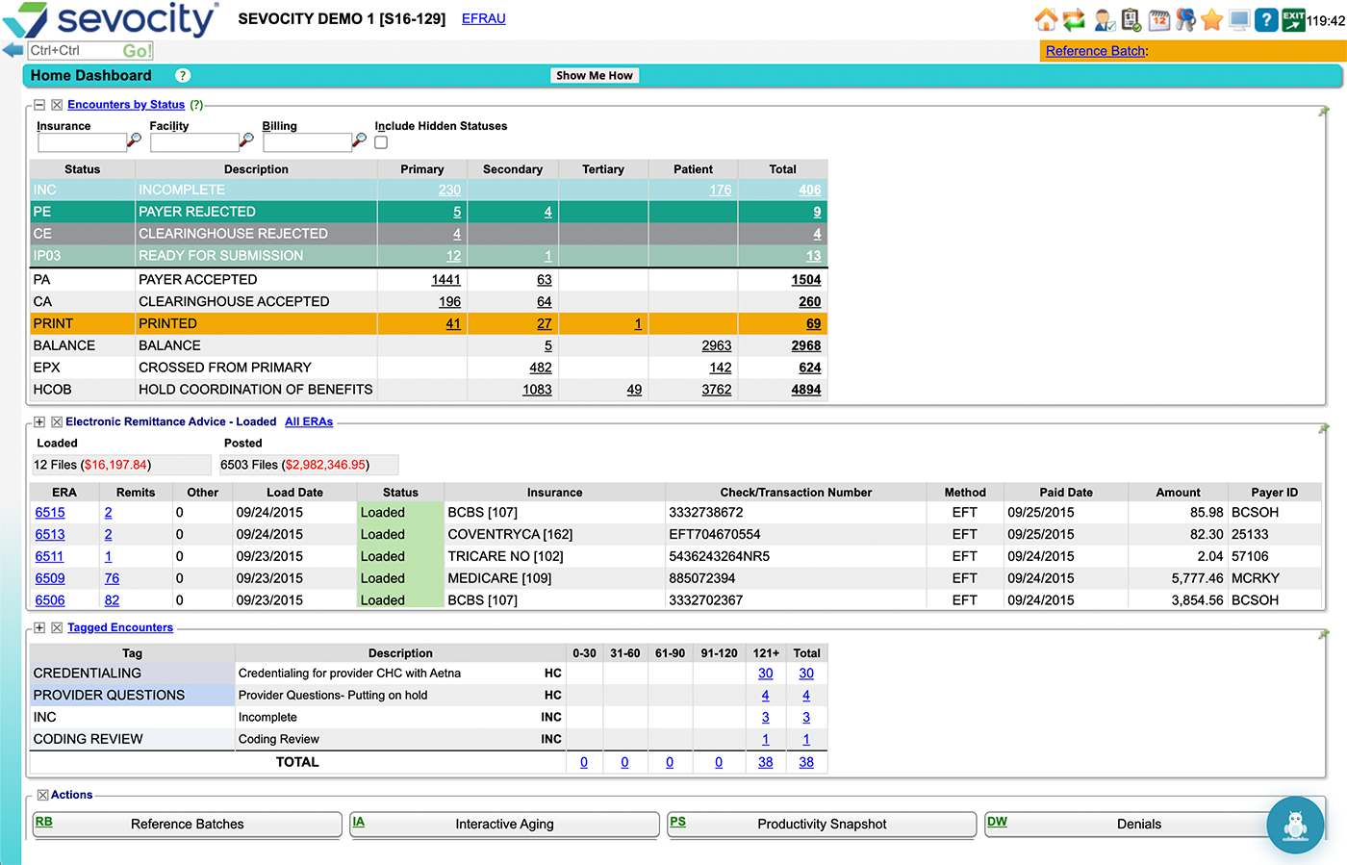
Task: Click the Show Me How button
Action: pyautogui.click(x=595, y=75)
